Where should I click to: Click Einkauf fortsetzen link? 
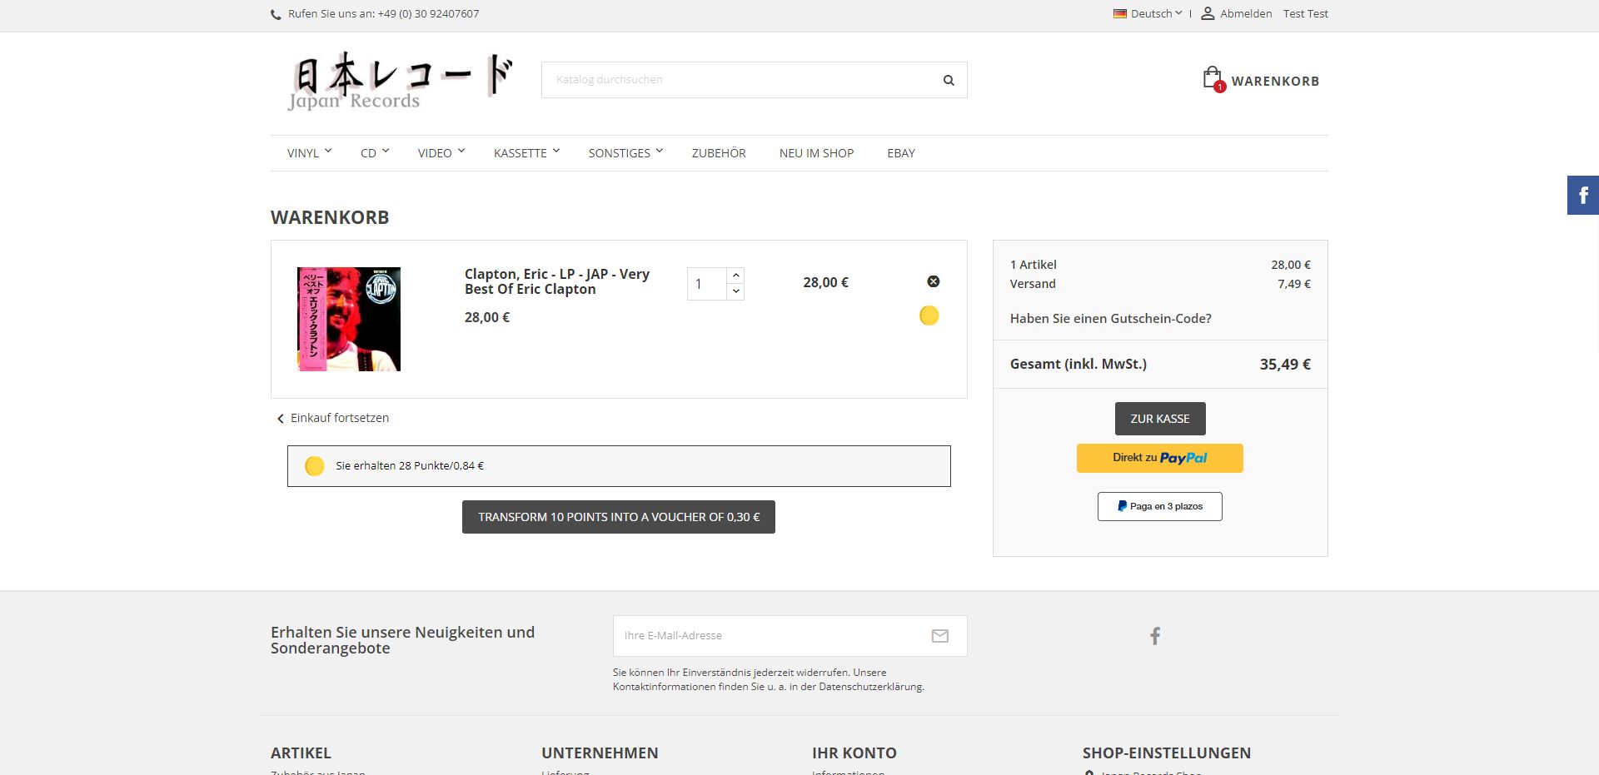pyautogui.click(x=333, y=418)
